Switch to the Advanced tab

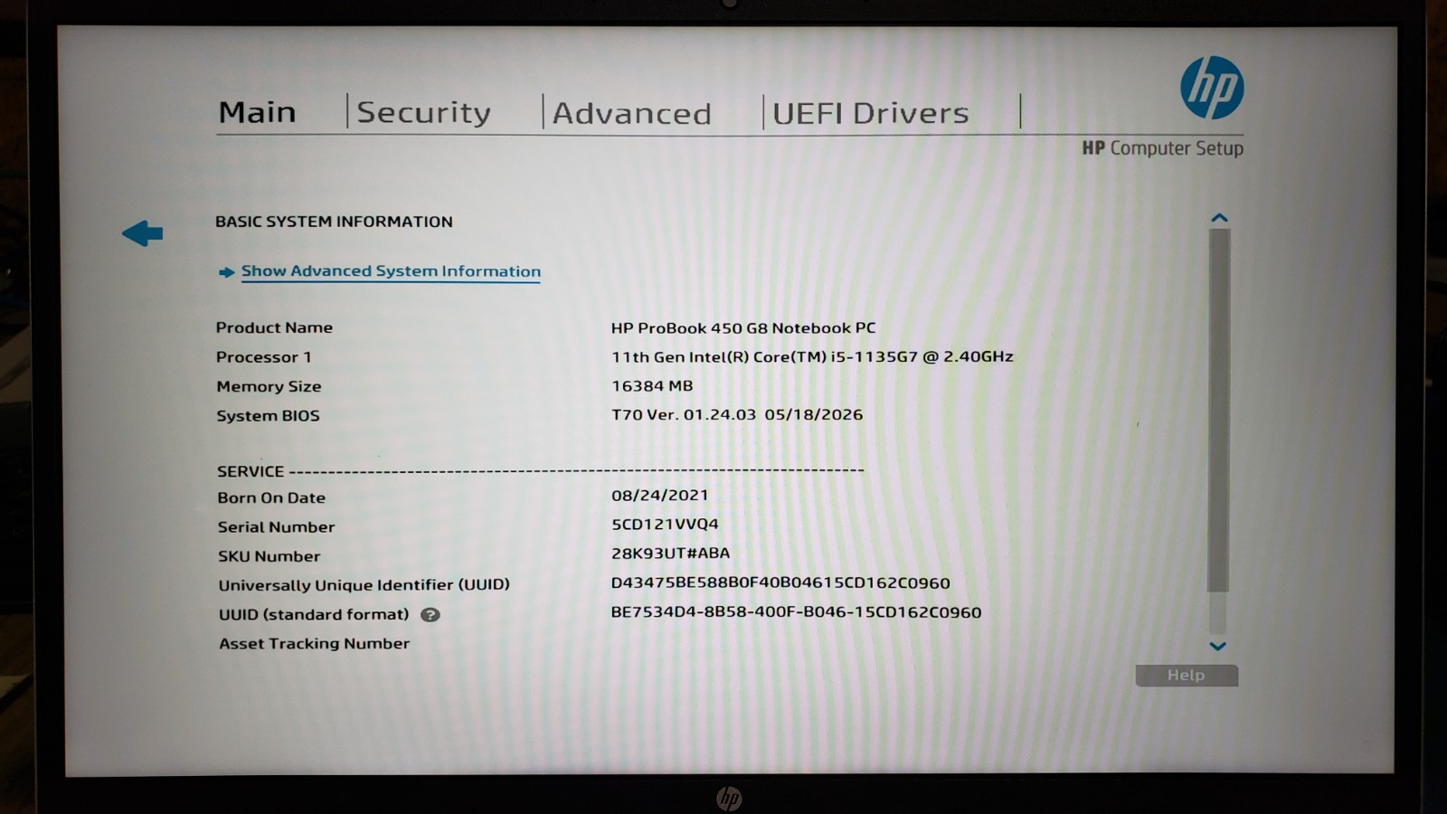tap(632, 113)
